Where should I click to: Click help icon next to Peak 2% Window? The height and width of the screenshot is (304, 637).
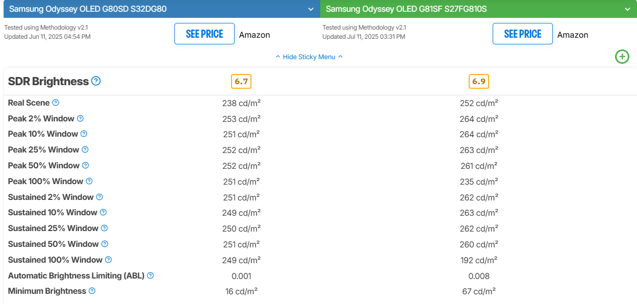tap(80, 118)
